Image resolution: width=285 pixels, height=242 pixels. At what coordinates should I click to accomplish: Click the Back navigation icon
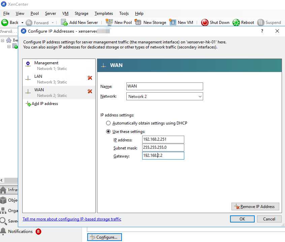4,23
